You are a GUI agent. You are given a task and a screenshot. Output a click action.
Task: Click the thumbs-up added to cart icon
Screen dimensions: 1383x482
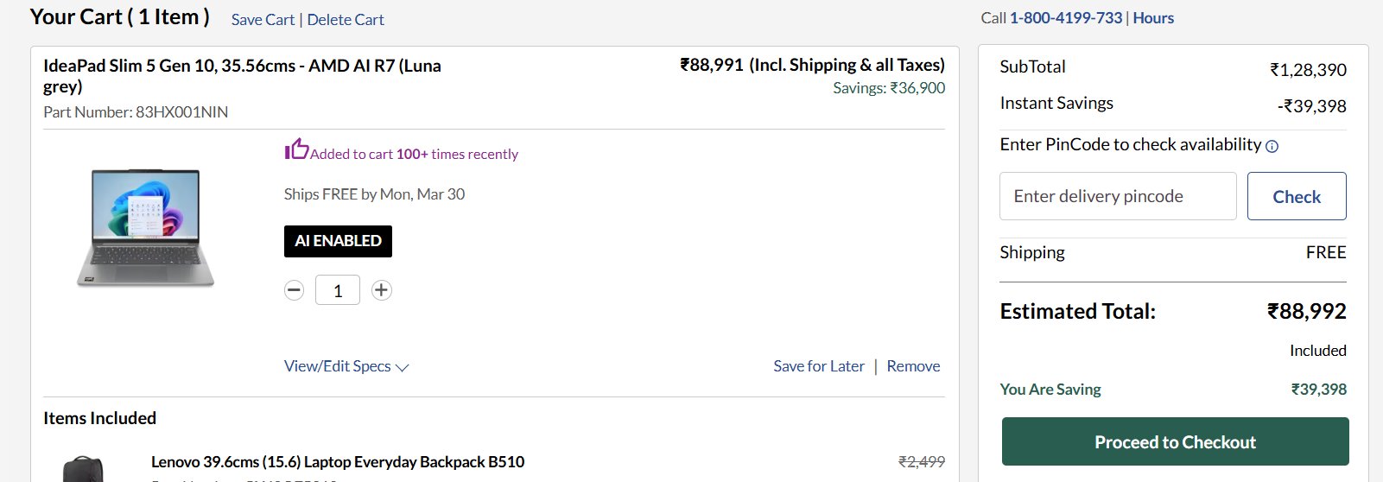click(x=296, y=149)
